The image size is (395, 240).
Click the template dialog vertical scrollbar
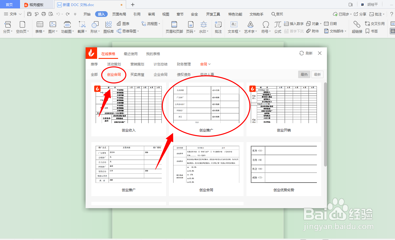[x=325, y=124]
